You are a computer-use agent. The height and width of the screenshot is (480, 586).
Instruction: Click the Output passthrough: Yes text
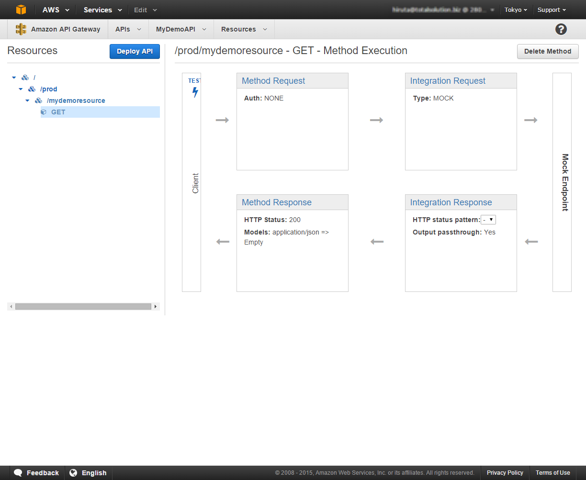[x=454, y=232]
